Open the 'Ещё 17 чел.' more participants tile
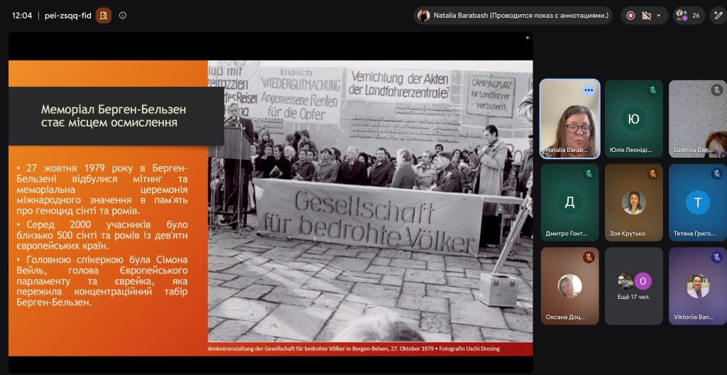This screenshot has height=375, width=727. click(634, 286)
